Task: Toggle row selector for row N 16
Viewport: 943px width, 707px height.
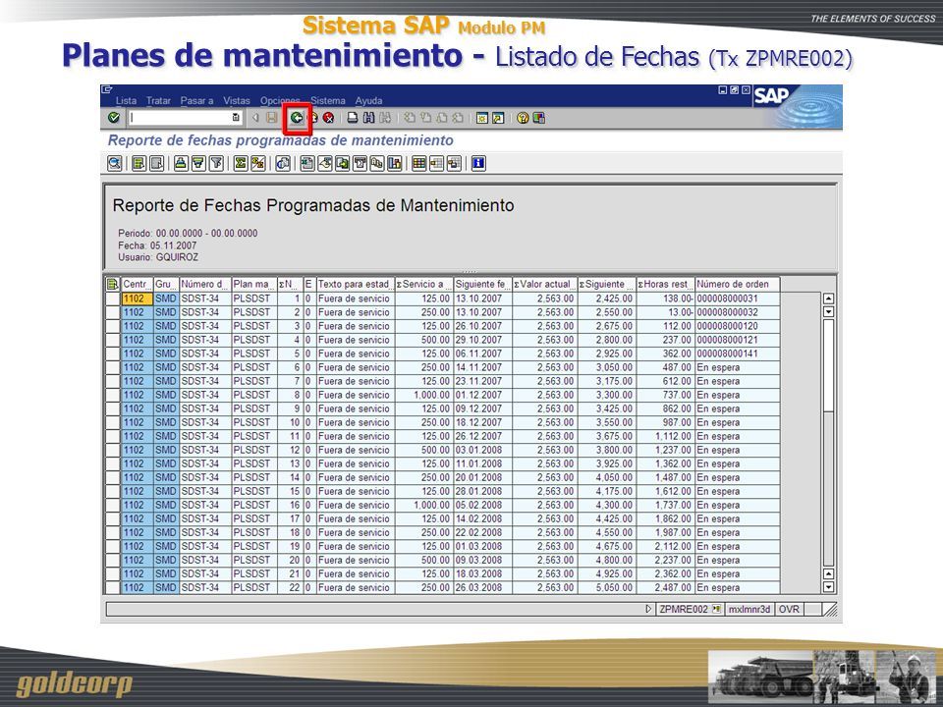Action: [112, 505]
